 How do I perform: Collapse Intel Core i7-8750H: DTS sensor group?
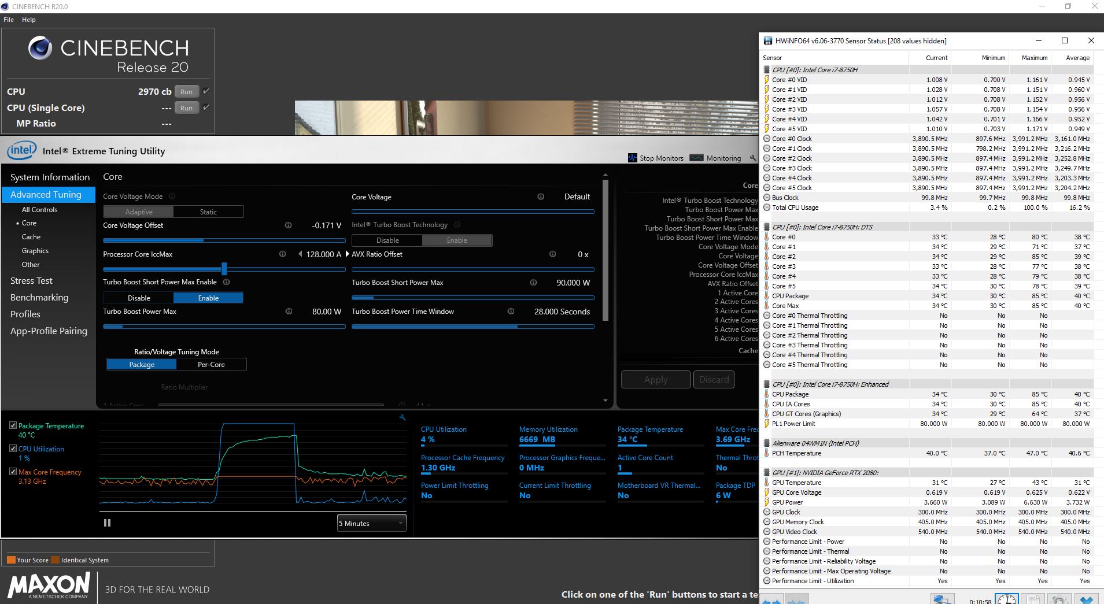(767, 227)
